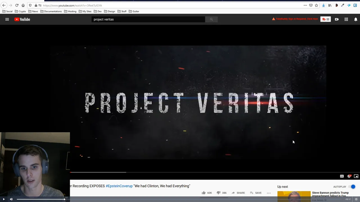Switch to miniplayer mode icon
The height and width of the screenshot is (202, 360).
coord(356,176)
